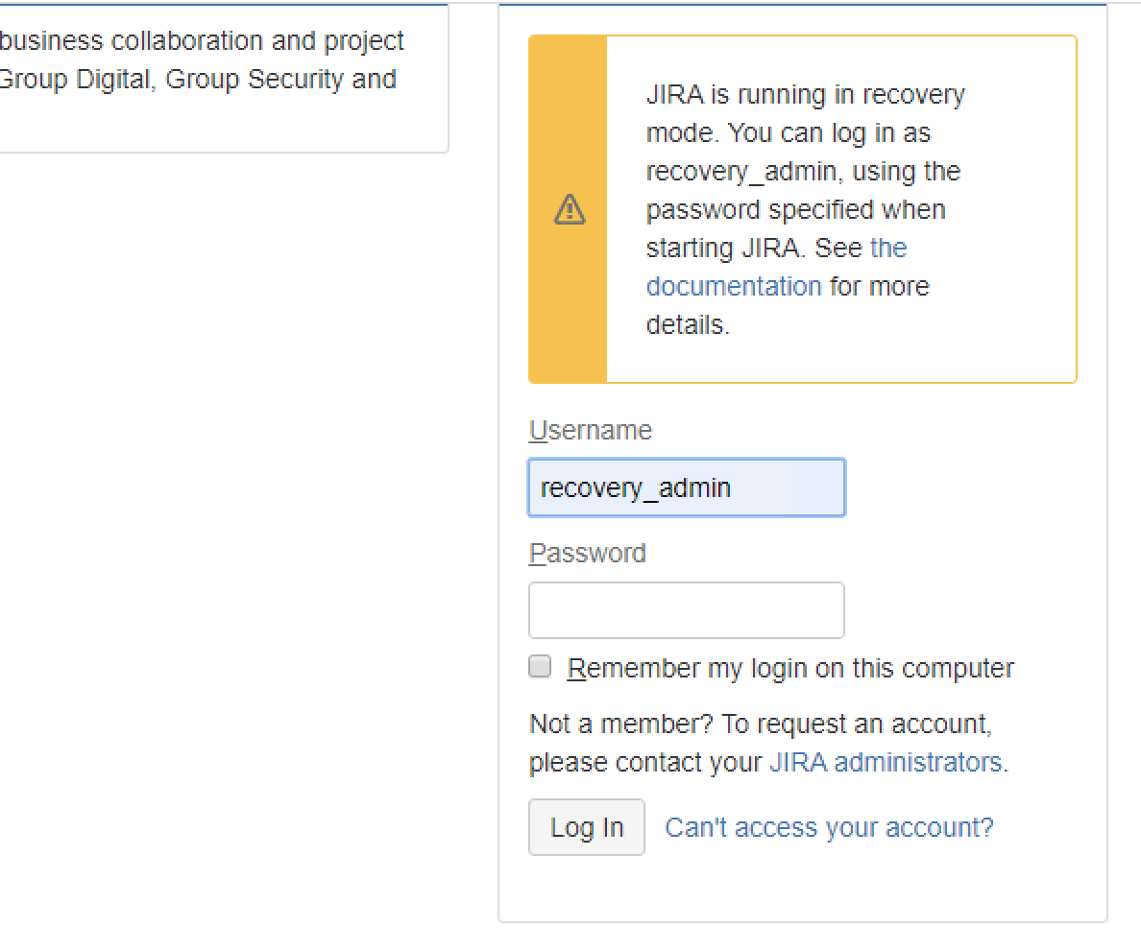Viewport: 1141px width, 950px height.
Task: Click the Log In button
Action: [x=587, y=827]
